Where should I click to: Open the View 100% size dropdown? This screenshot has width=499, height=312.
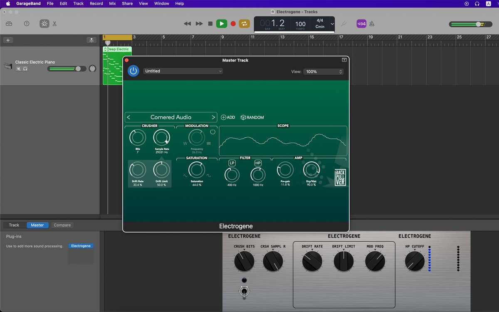[x=324, y=72]
